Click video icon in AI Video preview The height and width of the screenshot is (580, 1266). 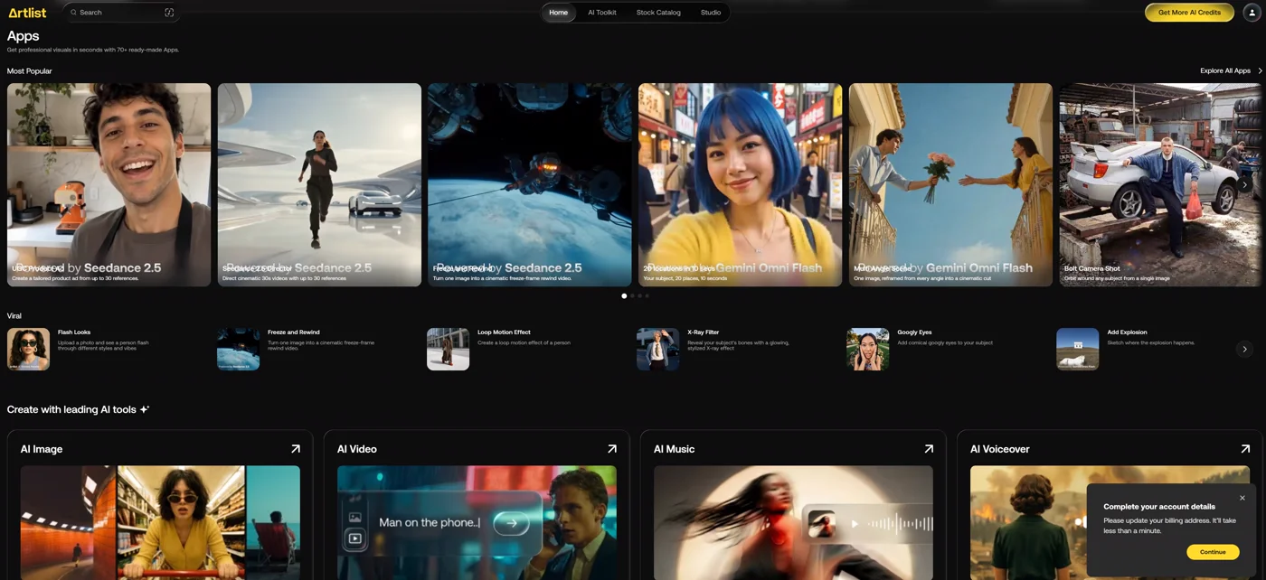[354, 538]
